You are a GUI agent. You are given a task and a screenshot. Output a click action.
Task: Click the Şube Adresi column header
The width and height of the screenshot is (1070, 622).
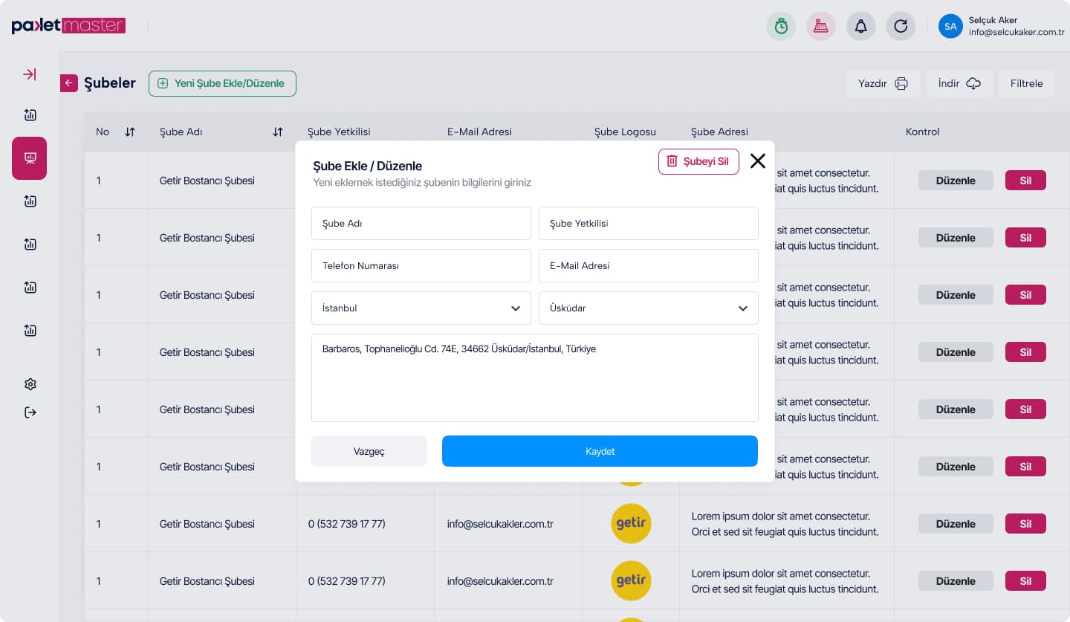point(719,132)
